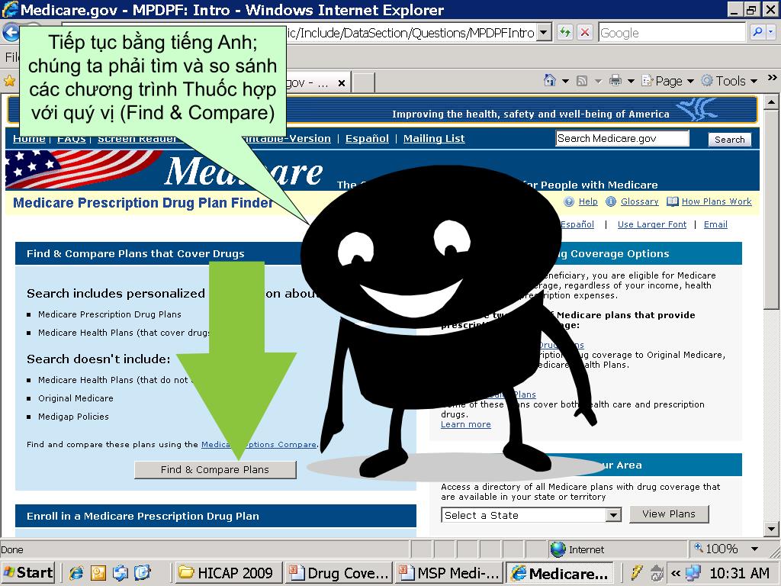781x586 pixels.
Task: Click the View Plans button
Action: pyautogui.click(x=669, y=514)
